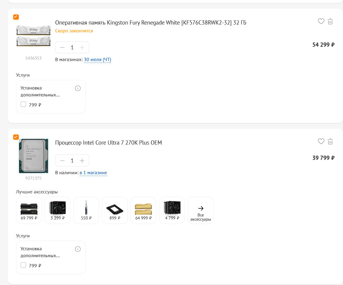Uncheck the Kingston Fury RAM item checkbox
The height and width of the screenshot is (285, 343).
(x=16, y=17)
